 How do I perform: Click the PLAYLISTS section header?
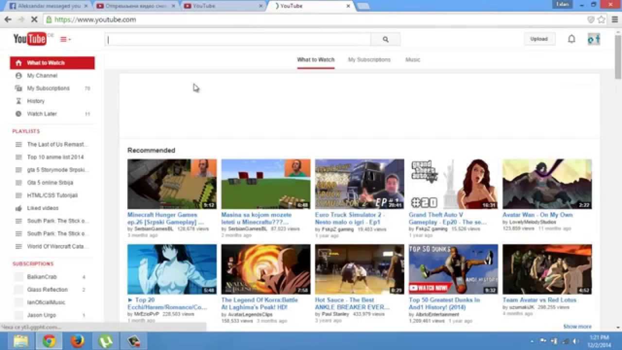click(26, 131)
